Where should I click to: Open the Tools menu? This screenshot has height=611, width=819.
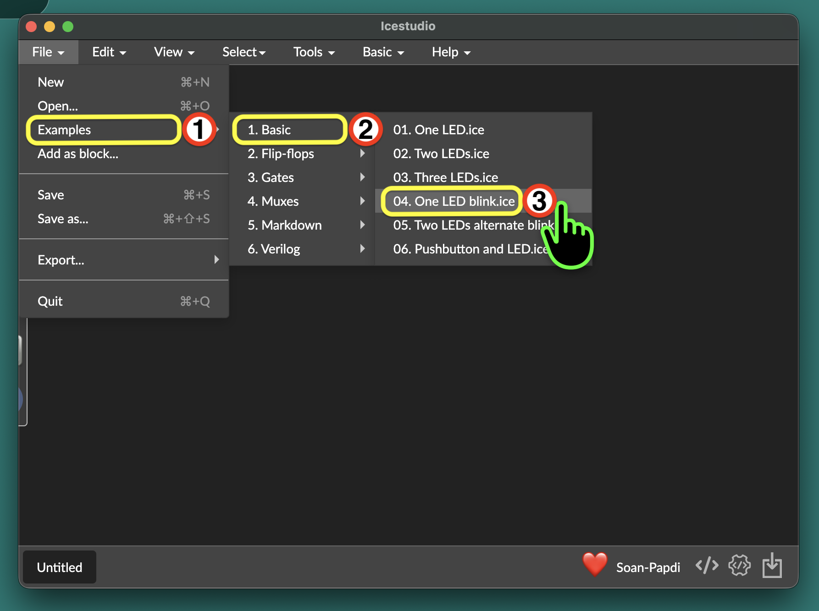314,52
